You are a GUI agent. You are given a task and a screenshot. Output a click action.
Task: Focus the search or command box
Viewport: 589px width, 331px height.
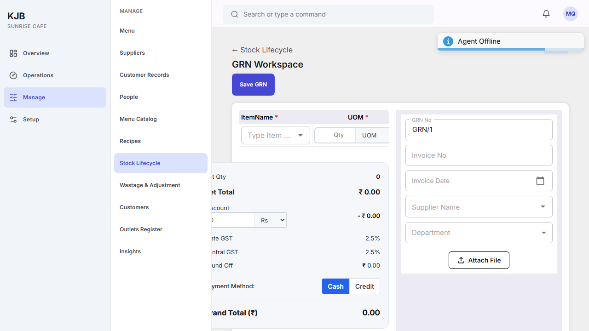pyautogui.click(x=329, y=14)
